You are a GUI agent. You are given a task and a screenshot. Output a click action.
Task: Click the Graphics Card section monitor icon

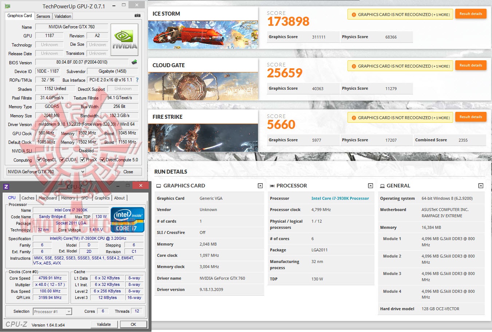coord(159,186)
